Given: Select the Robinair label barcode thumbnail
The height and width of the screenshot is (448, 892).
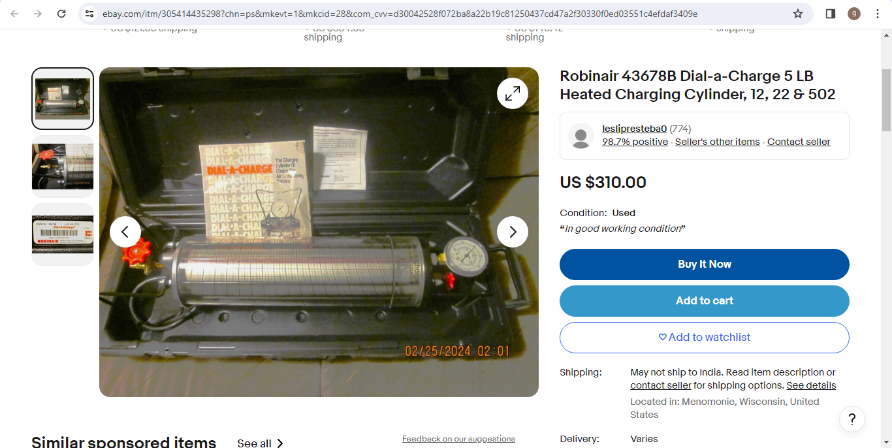Looking at the screenshot, I should pos(63,234).
